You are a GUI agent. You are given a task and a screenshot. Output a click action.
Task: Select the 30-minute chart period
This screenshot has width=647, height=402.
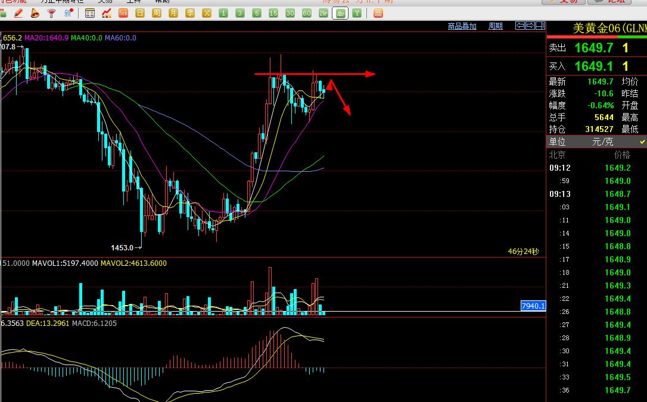click(x=290, y=13)
